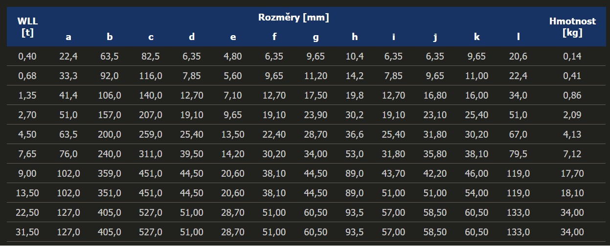Image resolution: width=610 pixels, height=249 pixels.
Task: Click WLL value 4,50
Action: pos(27,134)
